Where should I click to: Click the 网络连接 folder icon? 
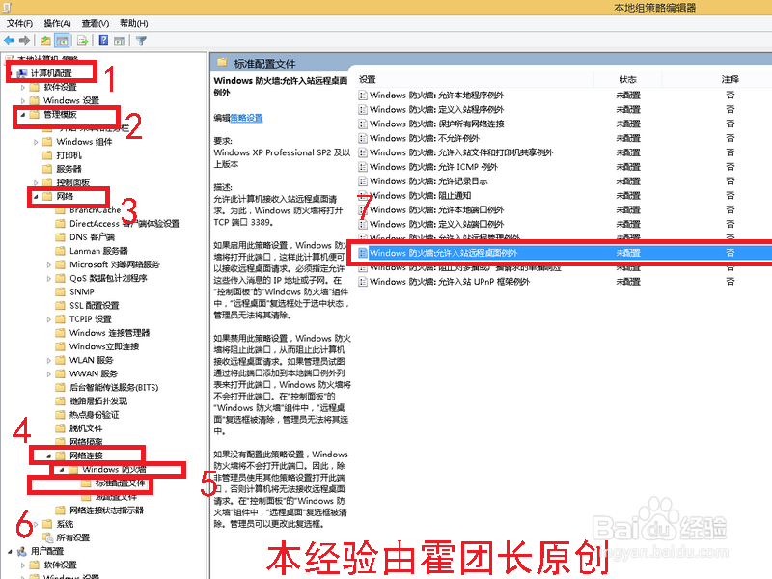coord(60,455)
